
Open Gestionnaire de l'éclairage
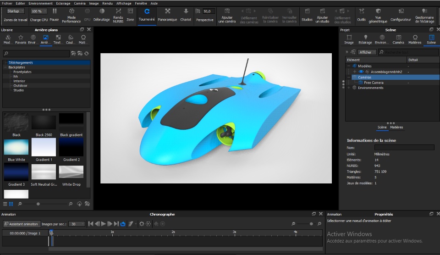424,16
